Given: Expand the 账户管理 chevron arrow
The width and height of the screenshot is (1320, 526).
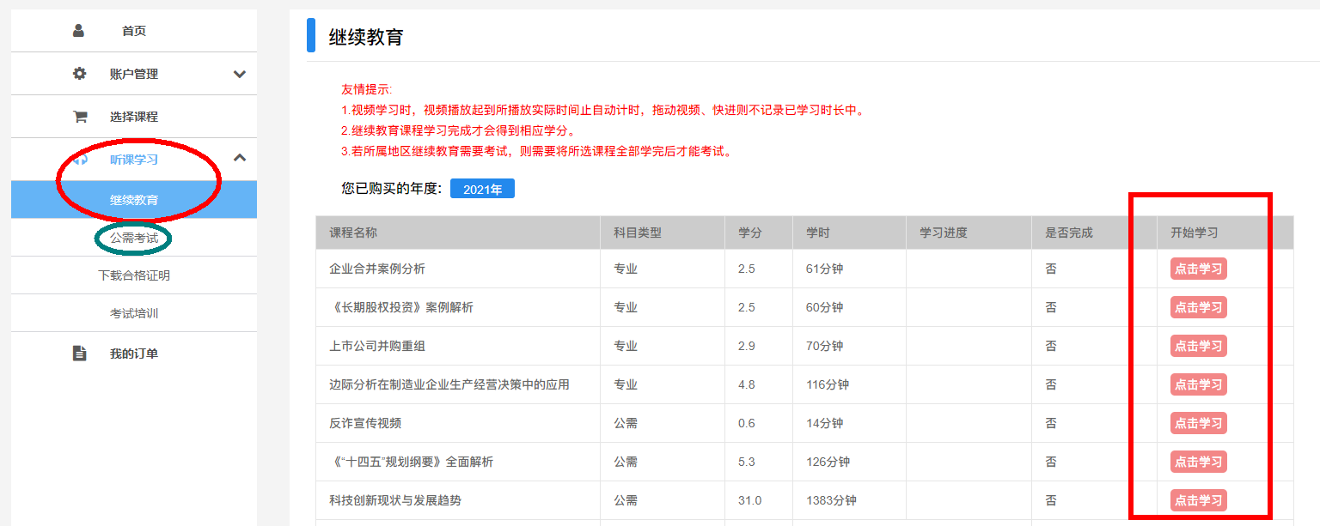Looking at the screenshot, I should click(x=240, y=74).
